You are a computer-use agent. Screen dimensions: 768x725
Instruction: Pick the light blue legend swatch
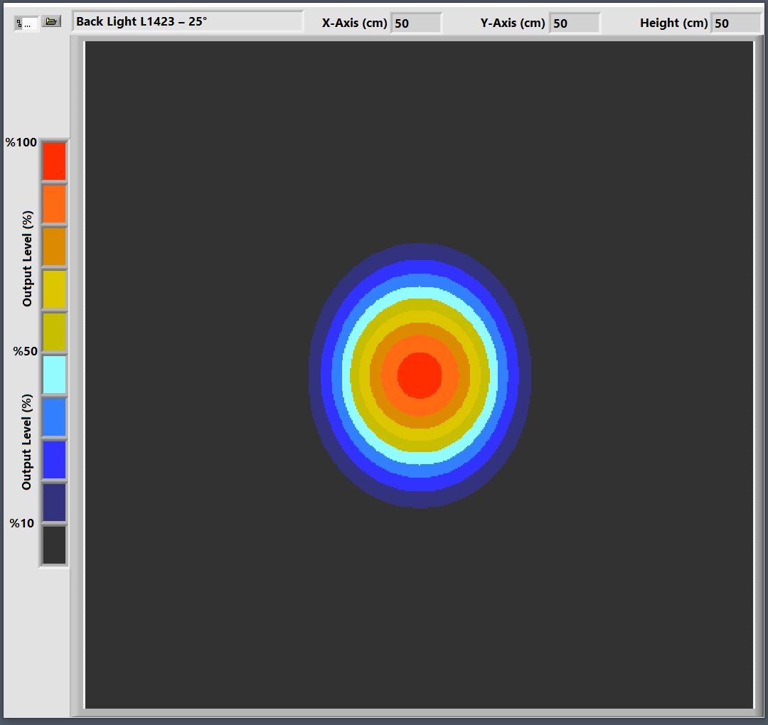pyautogui.click(x=54, y=417)
